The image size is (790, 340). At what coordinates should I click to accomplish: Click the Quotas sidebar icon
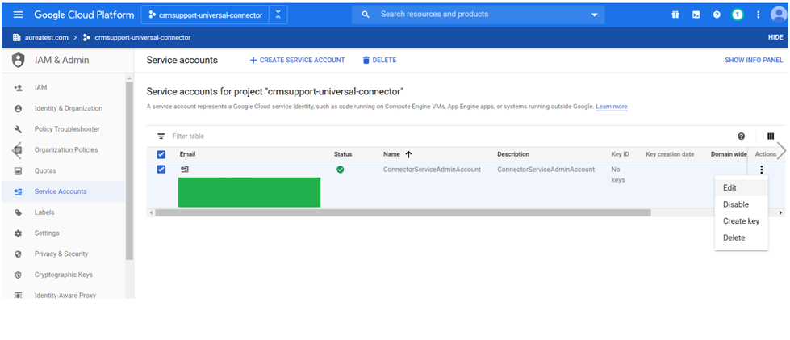[x=18, y=171]
